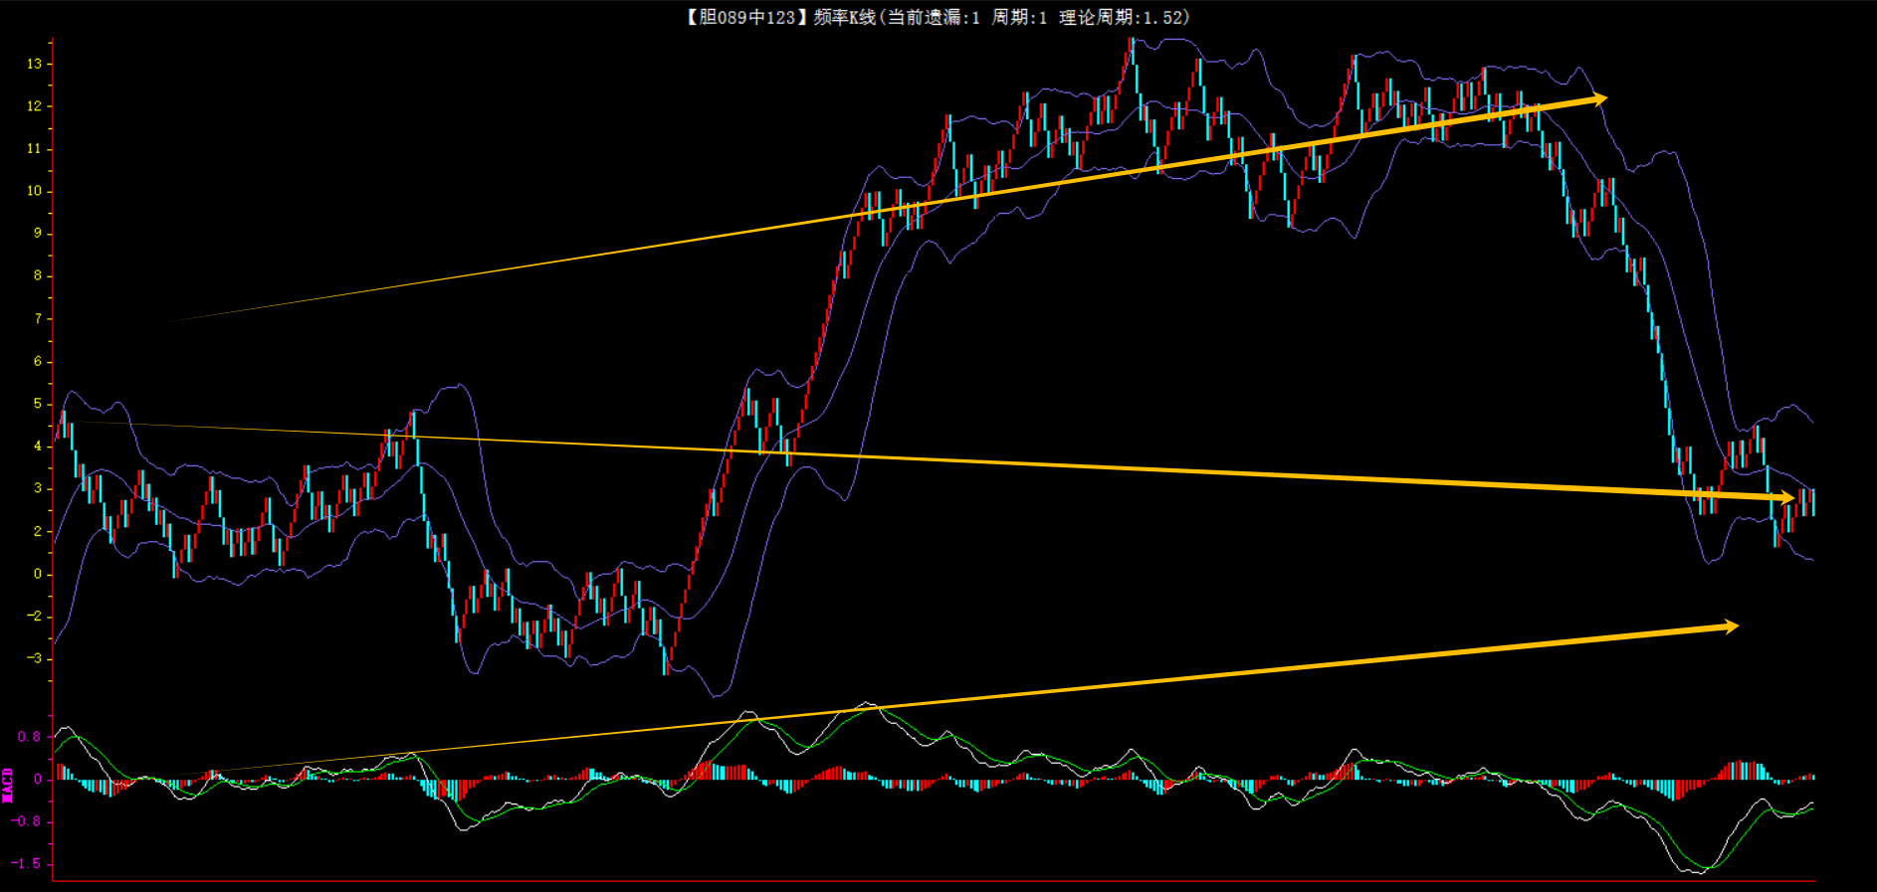1877x892 pixels.
Task: Click the "4" price axis label
Action: (x=38, y=446)
